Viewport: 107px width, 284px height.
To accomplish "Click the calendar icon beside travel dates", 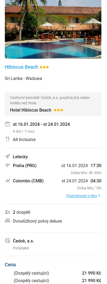I will (x=8, y=124).
